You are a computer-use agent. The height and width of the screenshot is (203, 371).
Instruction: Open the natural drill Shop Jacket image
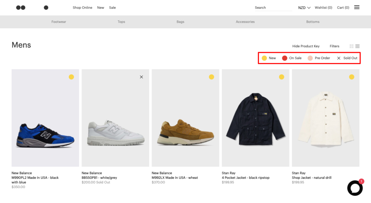(x=325, y=118)
